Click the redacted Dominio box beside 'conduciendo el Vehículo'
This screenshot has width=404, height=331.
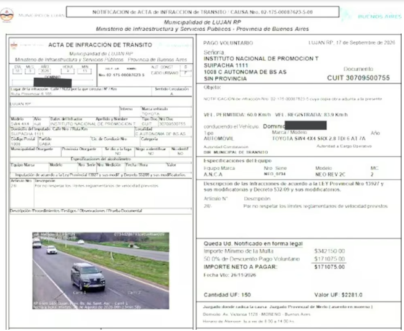[x=305, y=126]
